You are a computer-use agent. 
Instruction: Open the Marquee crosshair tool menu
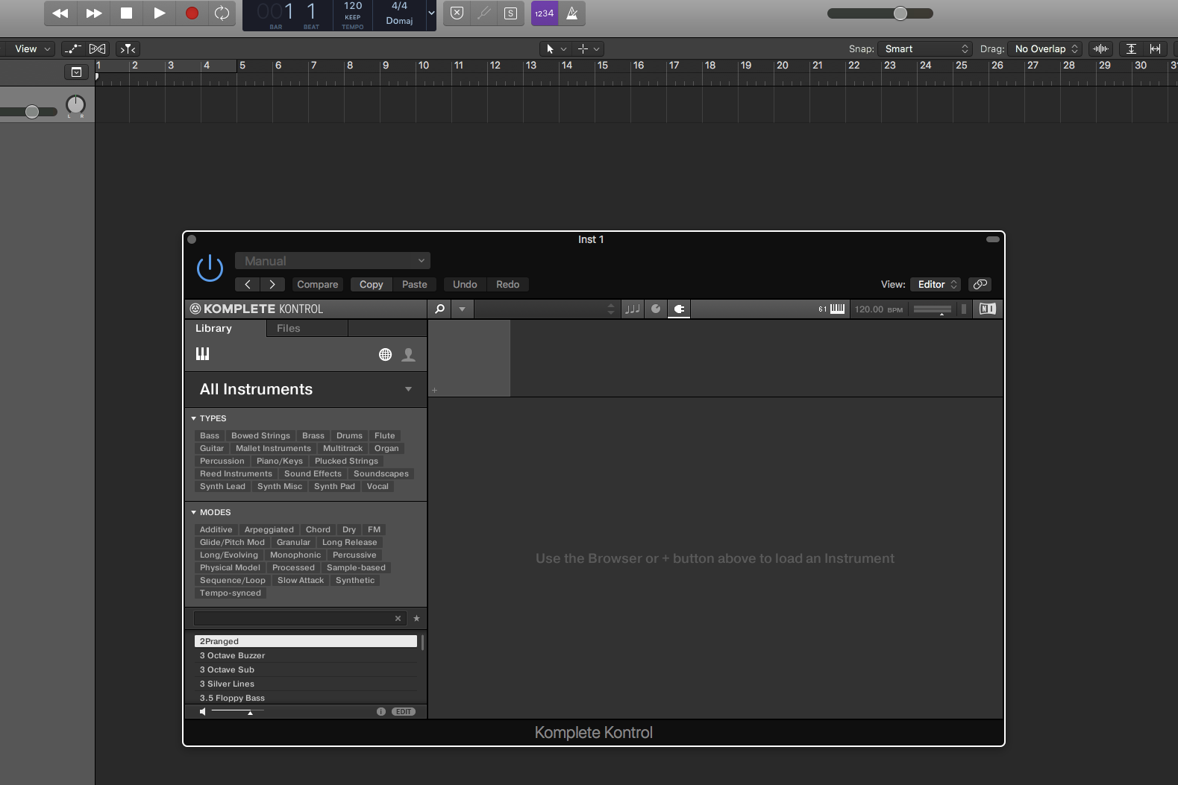tap(588, 48)
